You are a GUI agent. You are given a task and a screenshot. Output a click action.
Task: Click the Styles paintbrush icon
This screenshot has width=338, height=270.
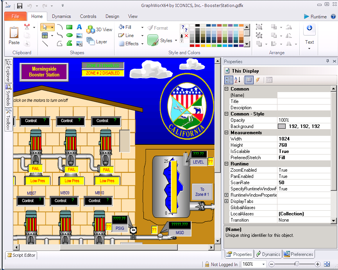153,40
